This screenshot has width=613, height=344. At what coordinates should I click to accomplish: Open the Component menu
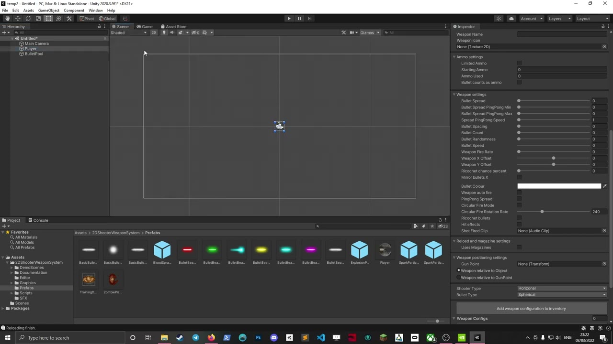[74, 11]
